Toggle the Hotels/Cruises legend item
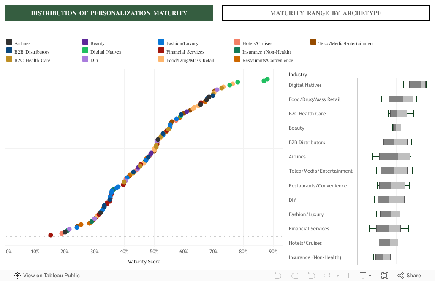The image size is (435, 281). pos(257,43)
